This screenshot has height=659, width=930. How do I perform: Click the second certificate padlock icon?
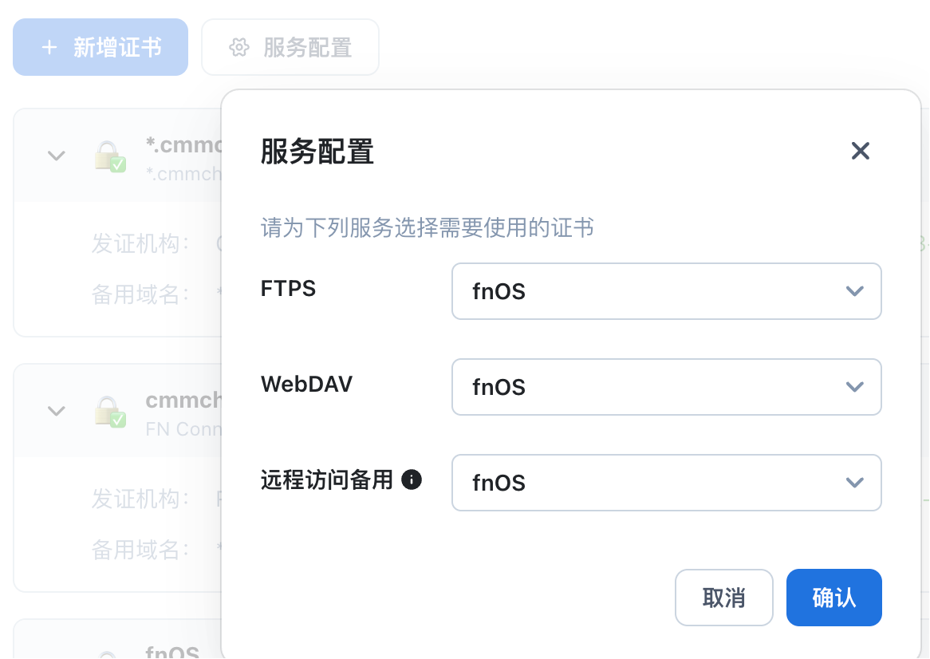pos(109,411)
